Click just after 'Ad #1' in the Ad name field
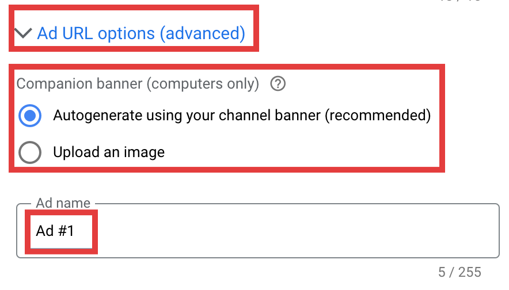509x290 pixels. click(77, 231)
